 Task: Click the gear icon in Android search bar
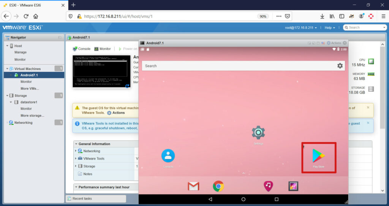[x=340, y=66]
